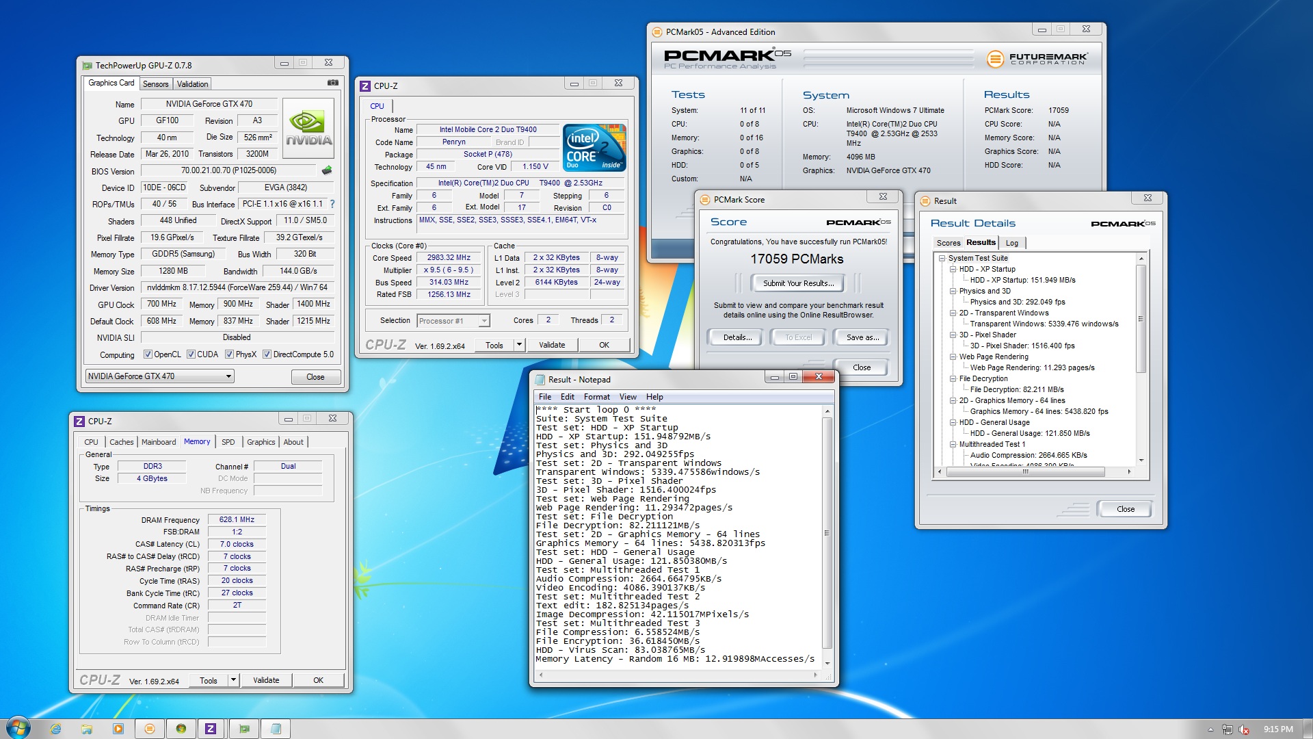Toggle the PhysX checkbox
The width and height of the screenshot is (1313, 739).
229,354
